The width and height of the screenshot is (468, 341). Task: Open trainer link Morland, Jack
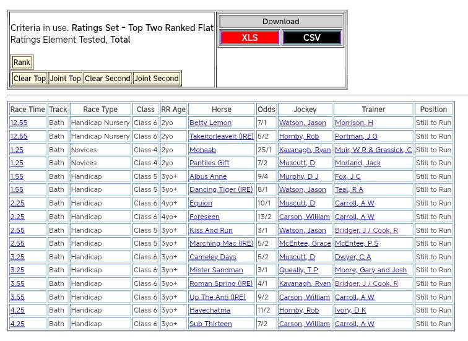tap(358, 163)
